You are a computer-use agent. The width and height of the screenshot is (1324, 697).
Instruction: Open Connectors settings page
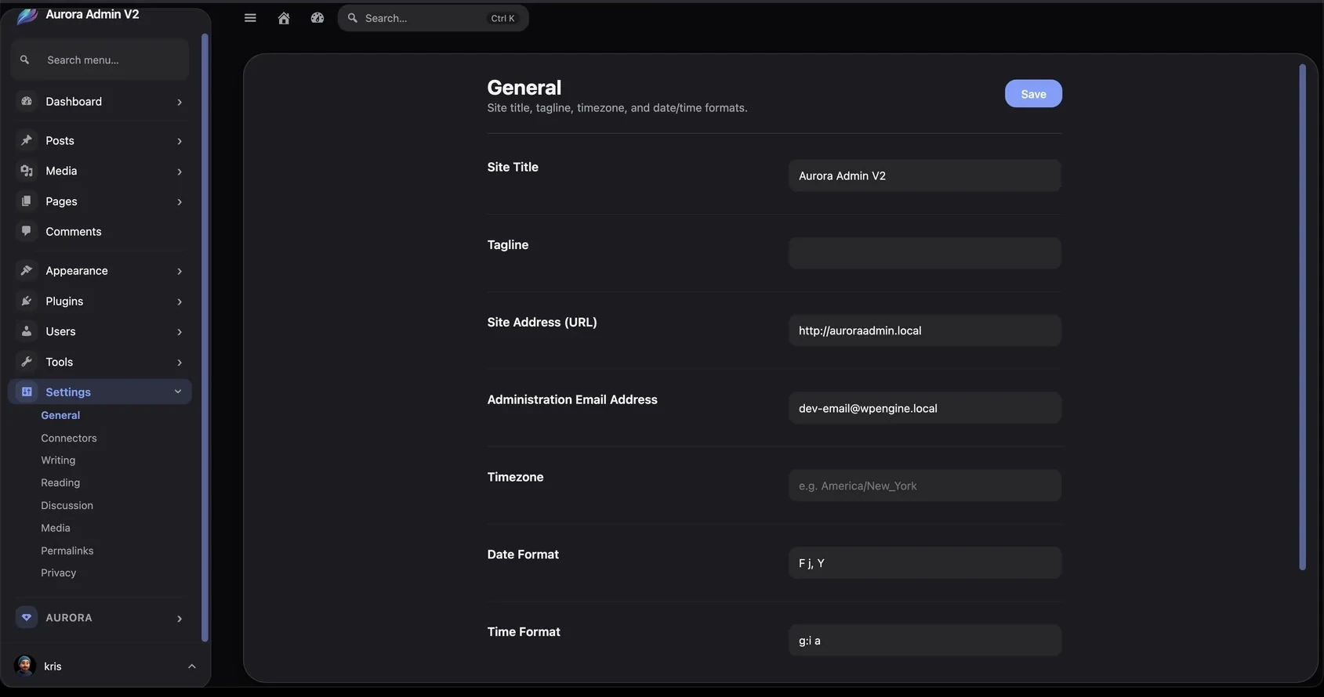[x=69, y=438]
